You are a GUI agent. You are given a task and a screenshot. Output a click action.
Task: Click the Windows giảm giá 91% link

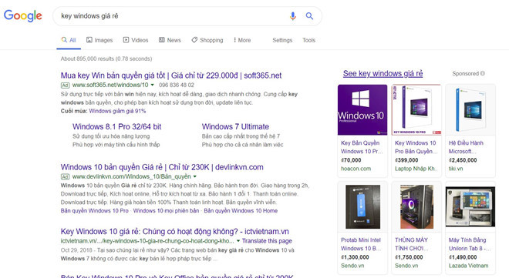117,111
